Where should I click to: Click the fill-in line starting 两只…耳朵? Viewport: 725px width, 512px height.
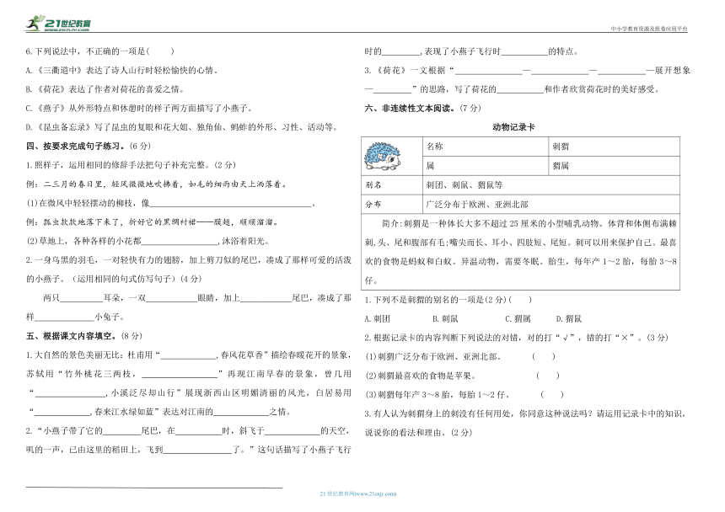coord(197,298)
